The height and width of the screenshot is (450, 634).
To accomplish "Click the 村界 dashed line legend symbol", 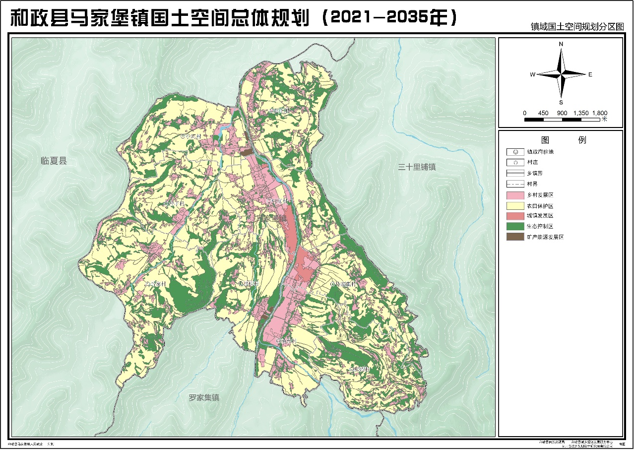I will pyautogui.click(x=515, y=184).
